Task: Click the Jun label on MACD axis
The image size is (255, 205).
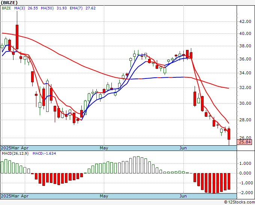Action: (183, 196)
